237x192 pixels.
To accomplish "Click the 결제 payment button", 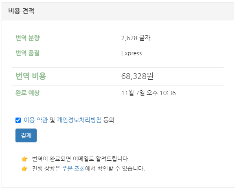I will pyautogui.click(x=26, y=135).
